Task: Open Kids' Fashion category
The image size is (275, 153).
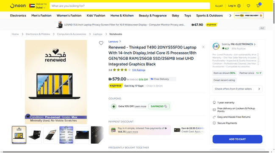Action: coord(96,16)
